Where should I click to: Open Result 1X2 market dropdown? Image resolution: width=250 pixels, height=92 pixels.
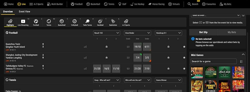(x=106, y=33)
